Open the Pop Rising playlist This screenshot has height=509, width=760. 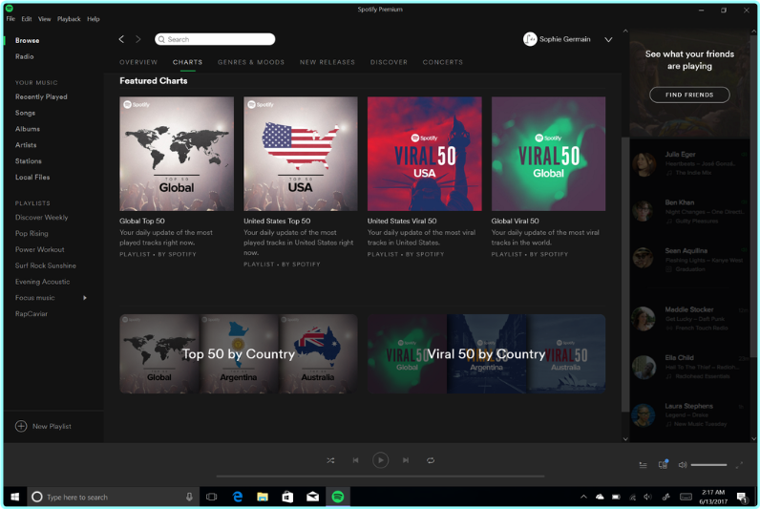[x=32, y=233]
